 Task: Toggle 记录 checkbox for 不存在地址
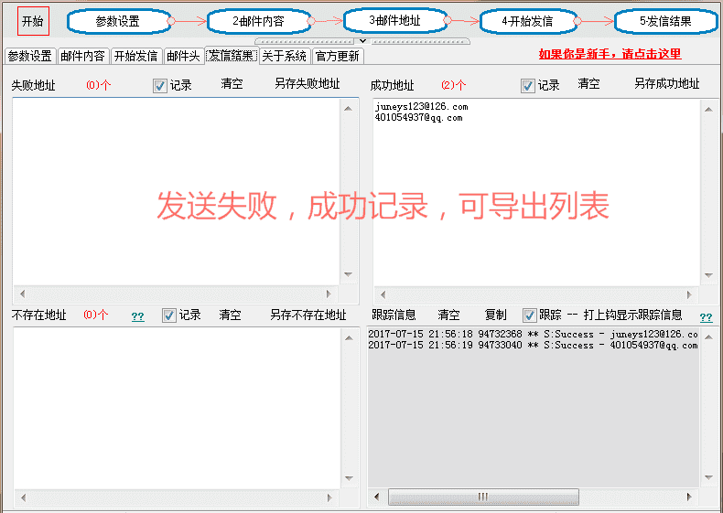[x=169, y=315]
